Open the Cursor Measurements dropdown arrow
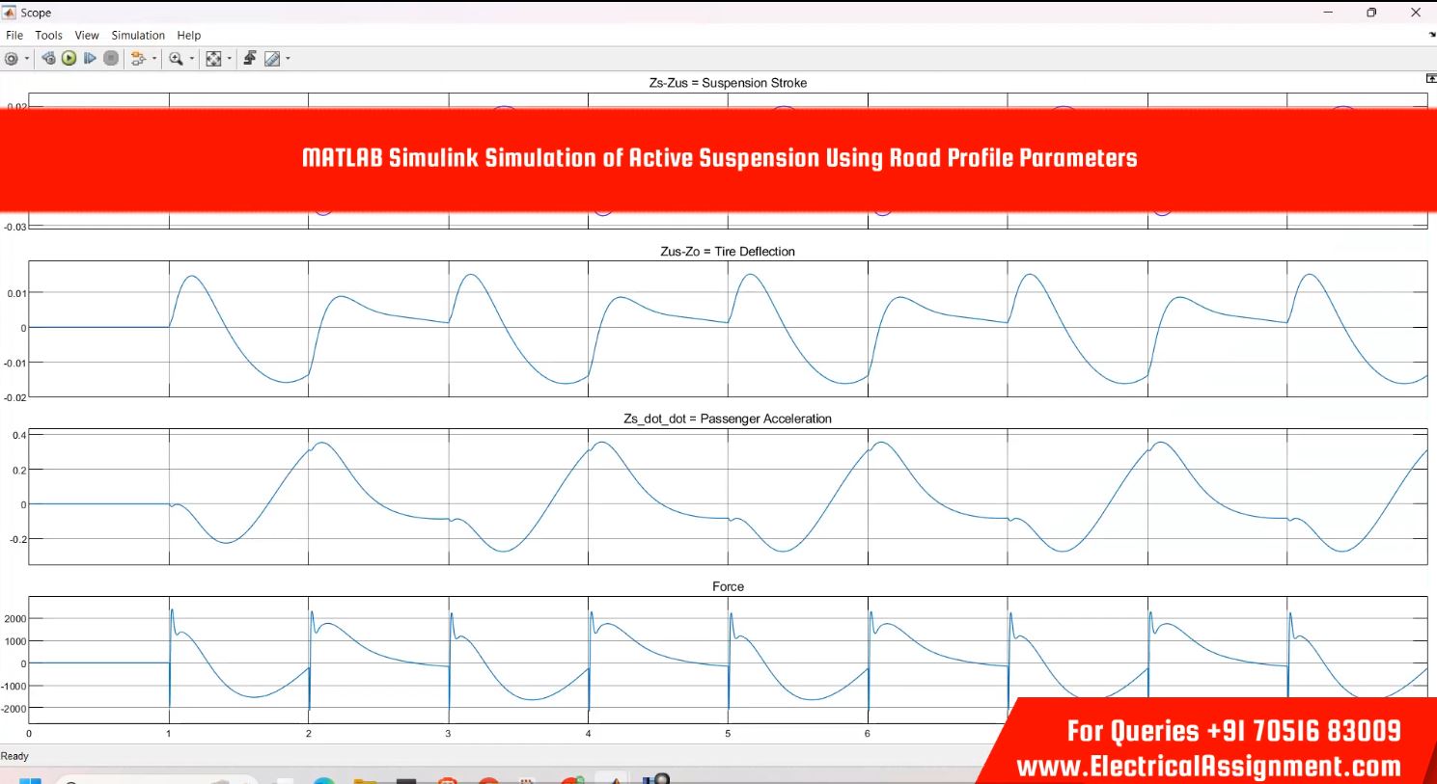The image size is (1437, 784). point(288,59)
